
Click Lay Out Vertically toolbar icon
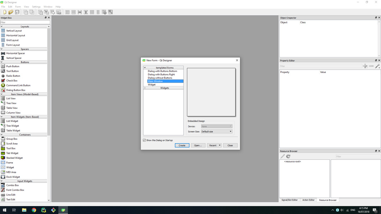coord(73,12)
